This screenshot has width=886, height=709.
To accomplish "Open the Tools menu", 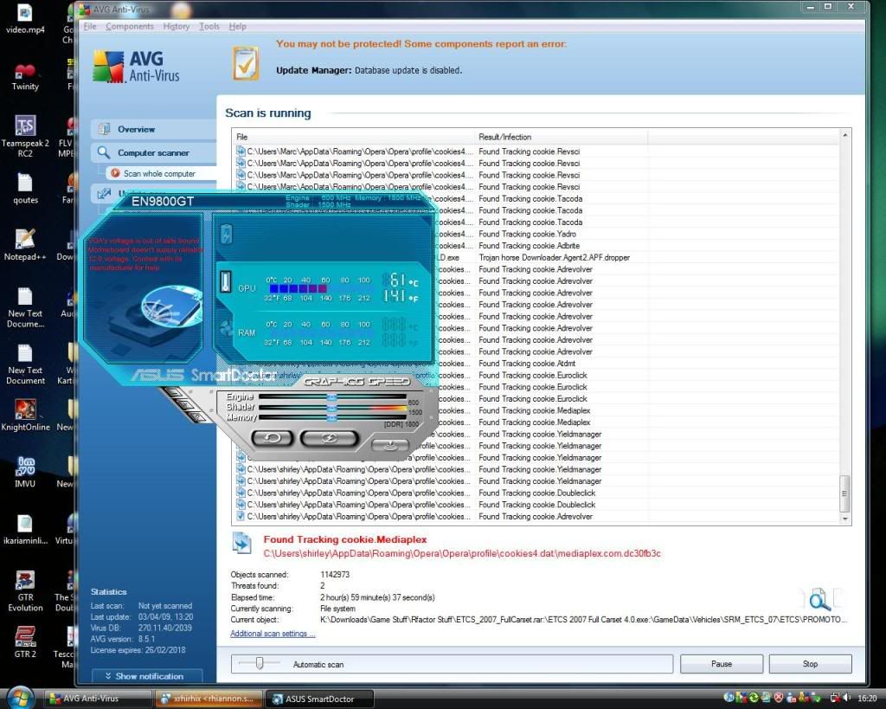I will 209,26.
